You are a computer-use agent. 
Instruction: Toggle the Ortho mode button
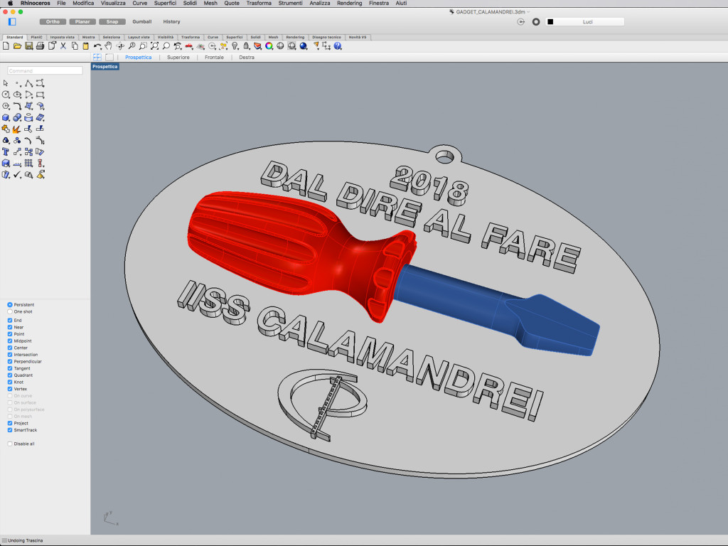(53, 22)
